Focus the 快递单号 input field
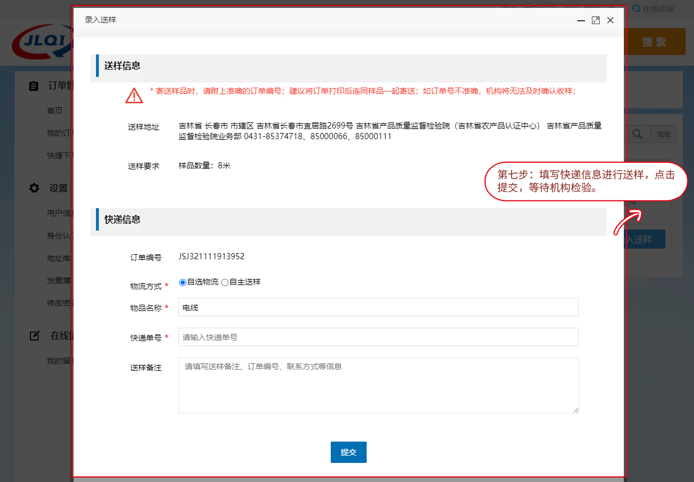This screenshot has height=482, width=694. [378, 337]
